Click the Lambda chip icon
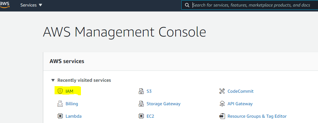The width and height of the screenshot is (318, 123). click(x=60, y=116)
